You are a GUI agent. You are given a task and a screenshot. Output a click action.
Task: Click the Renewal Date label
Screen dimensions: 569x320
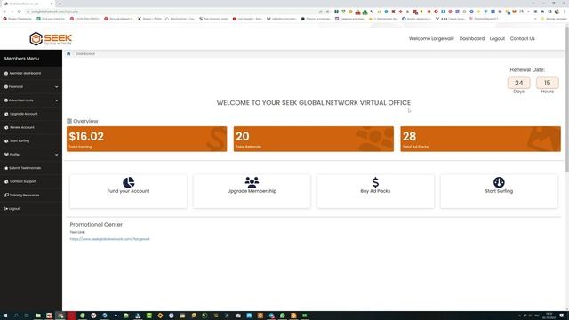point(527,69)
